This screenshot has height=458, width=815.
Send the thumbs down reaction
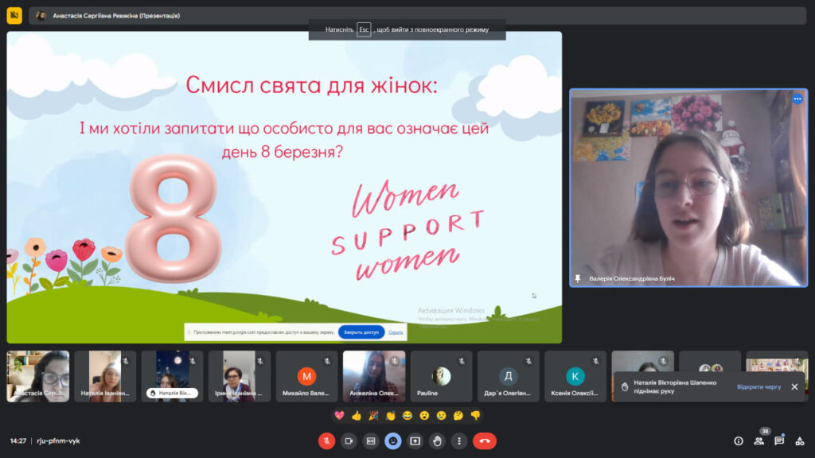(x=475, y=415)
